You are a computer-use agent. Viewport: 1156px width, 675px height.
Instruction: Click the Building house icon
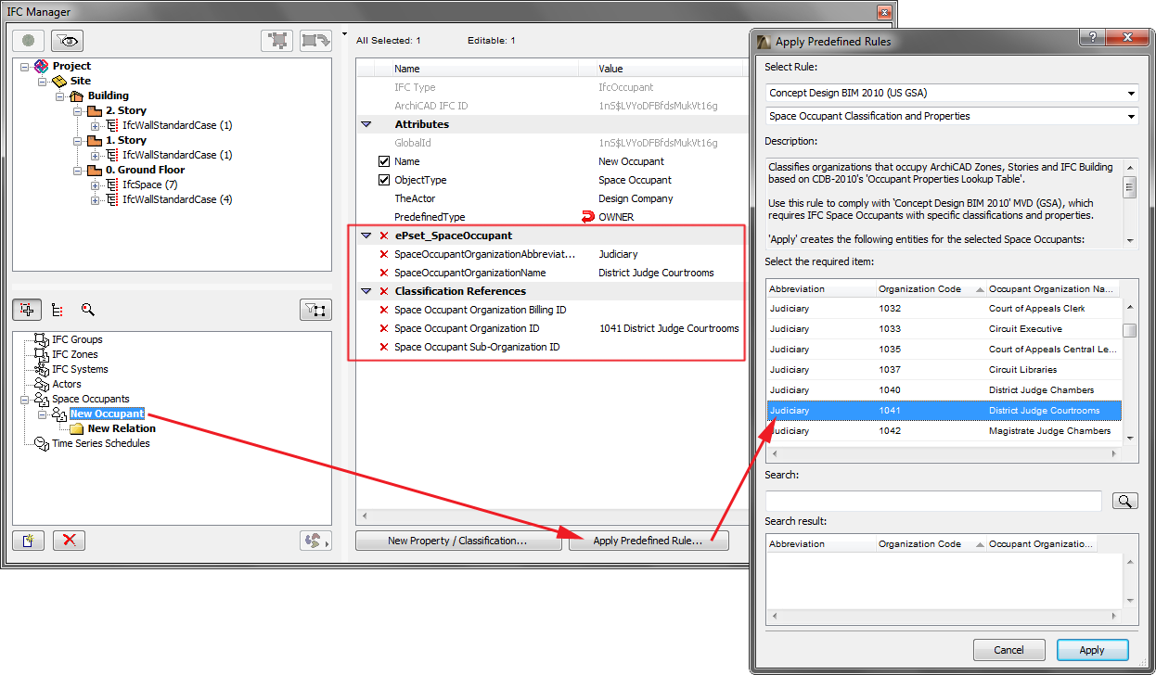pos(77,96)
